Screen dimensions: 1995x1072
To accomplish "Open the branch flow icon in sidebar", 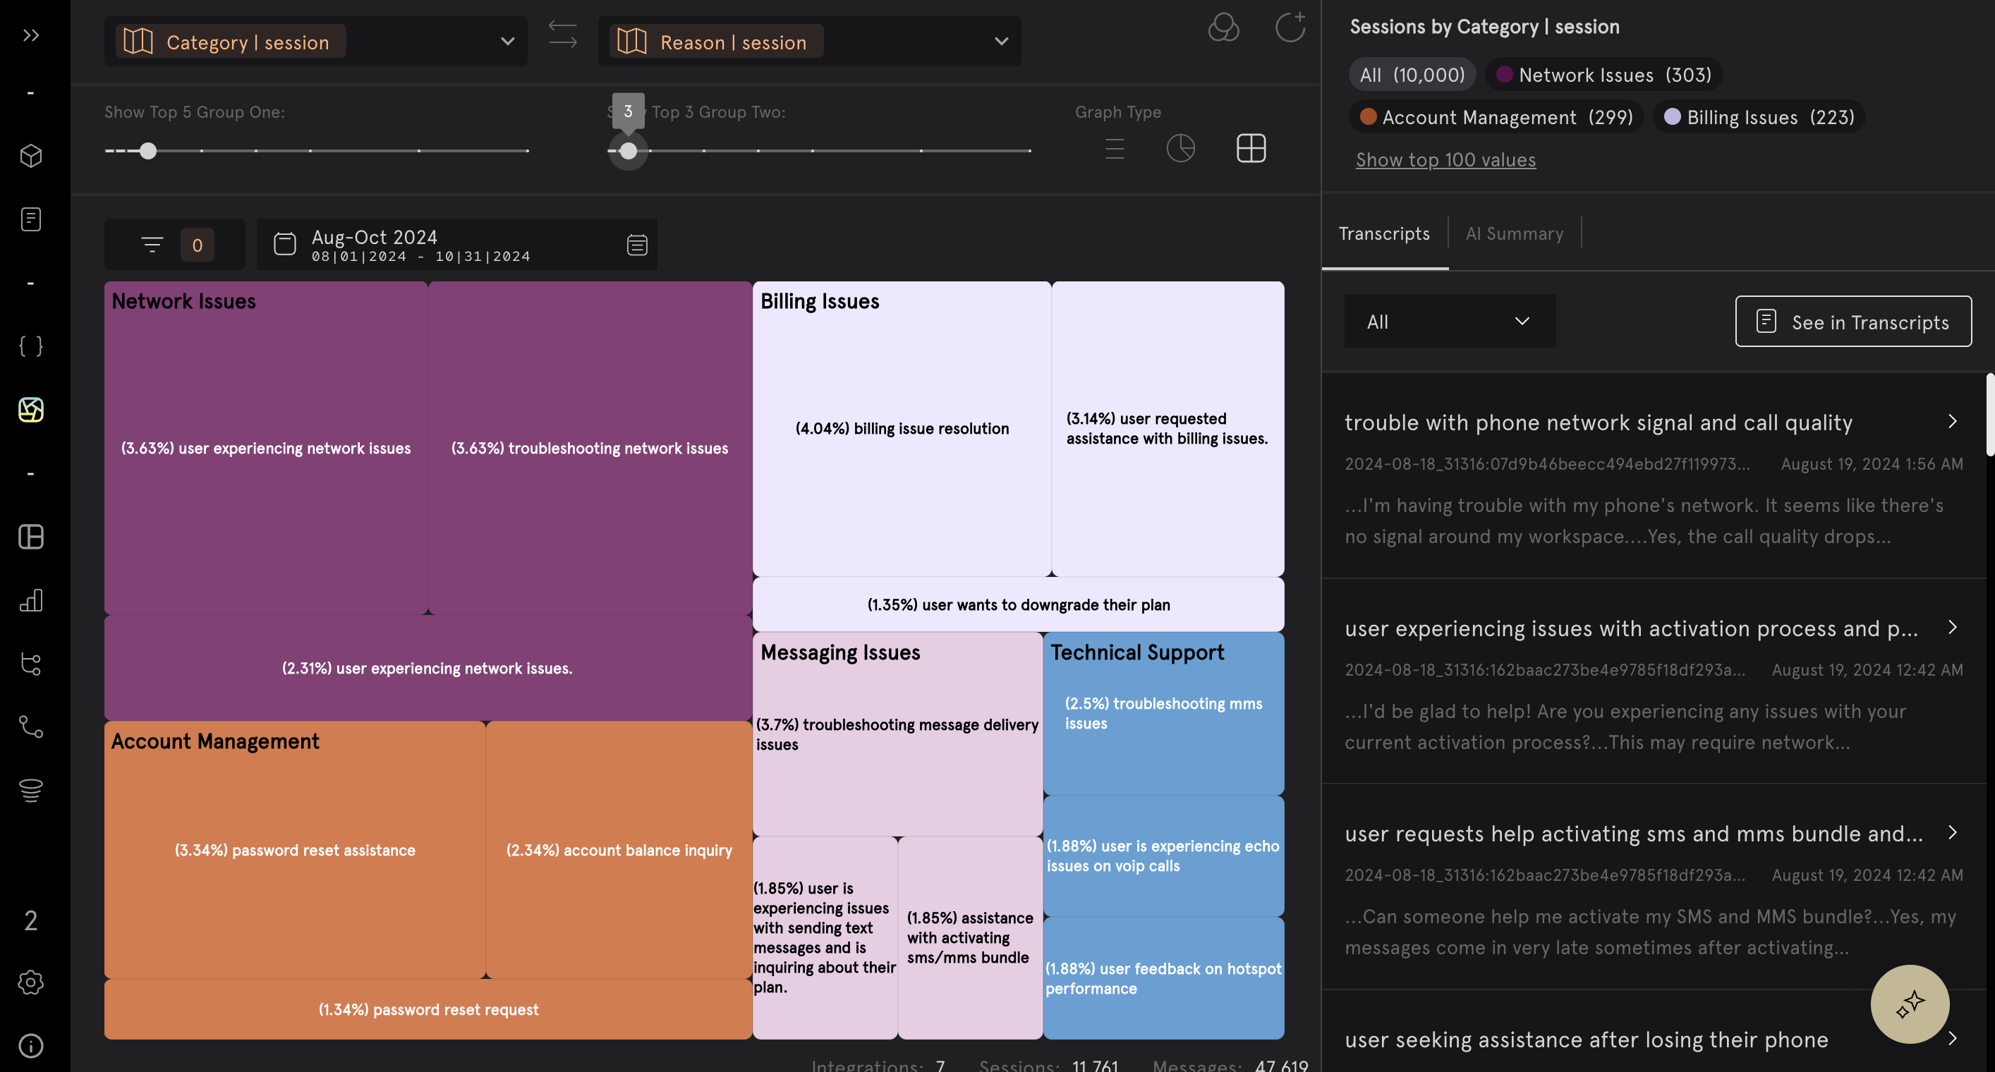I will click(31, 664).
